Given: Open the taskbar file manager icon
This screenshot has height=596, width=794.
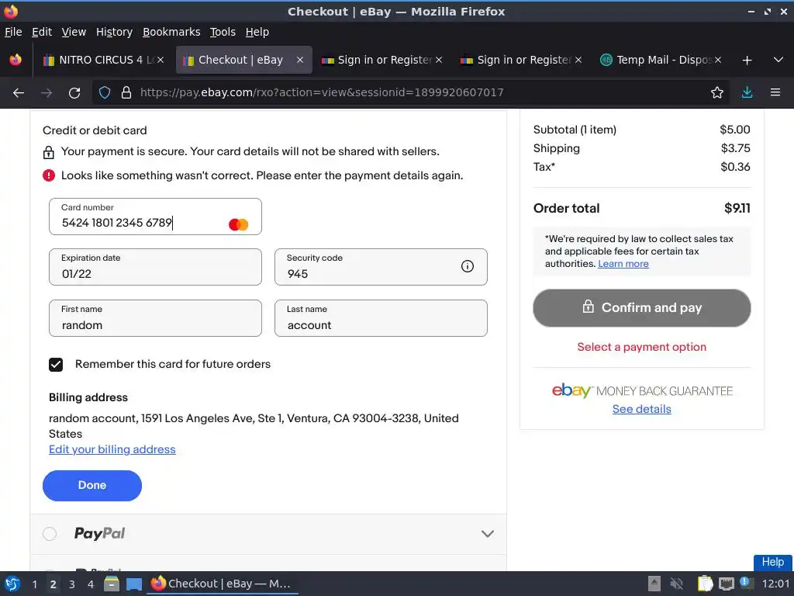Looking at the screenshot, I should click(x=112, y=584).
